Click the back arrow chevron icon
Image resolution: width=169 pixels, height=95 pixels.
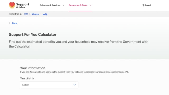tap(10, 23)
